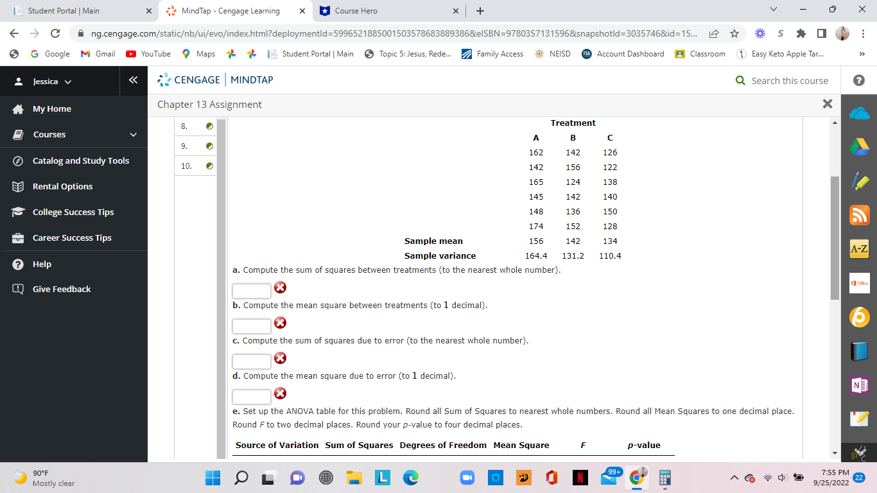Screen dimensions: 877x493
Task: Open OneDrive cloud icon in right sidebar
Action: pyautogui.click(x=859, y=112)
